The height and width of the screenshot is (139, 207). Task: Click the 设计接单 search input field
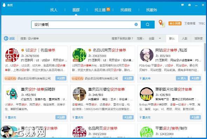click(86, 25)
